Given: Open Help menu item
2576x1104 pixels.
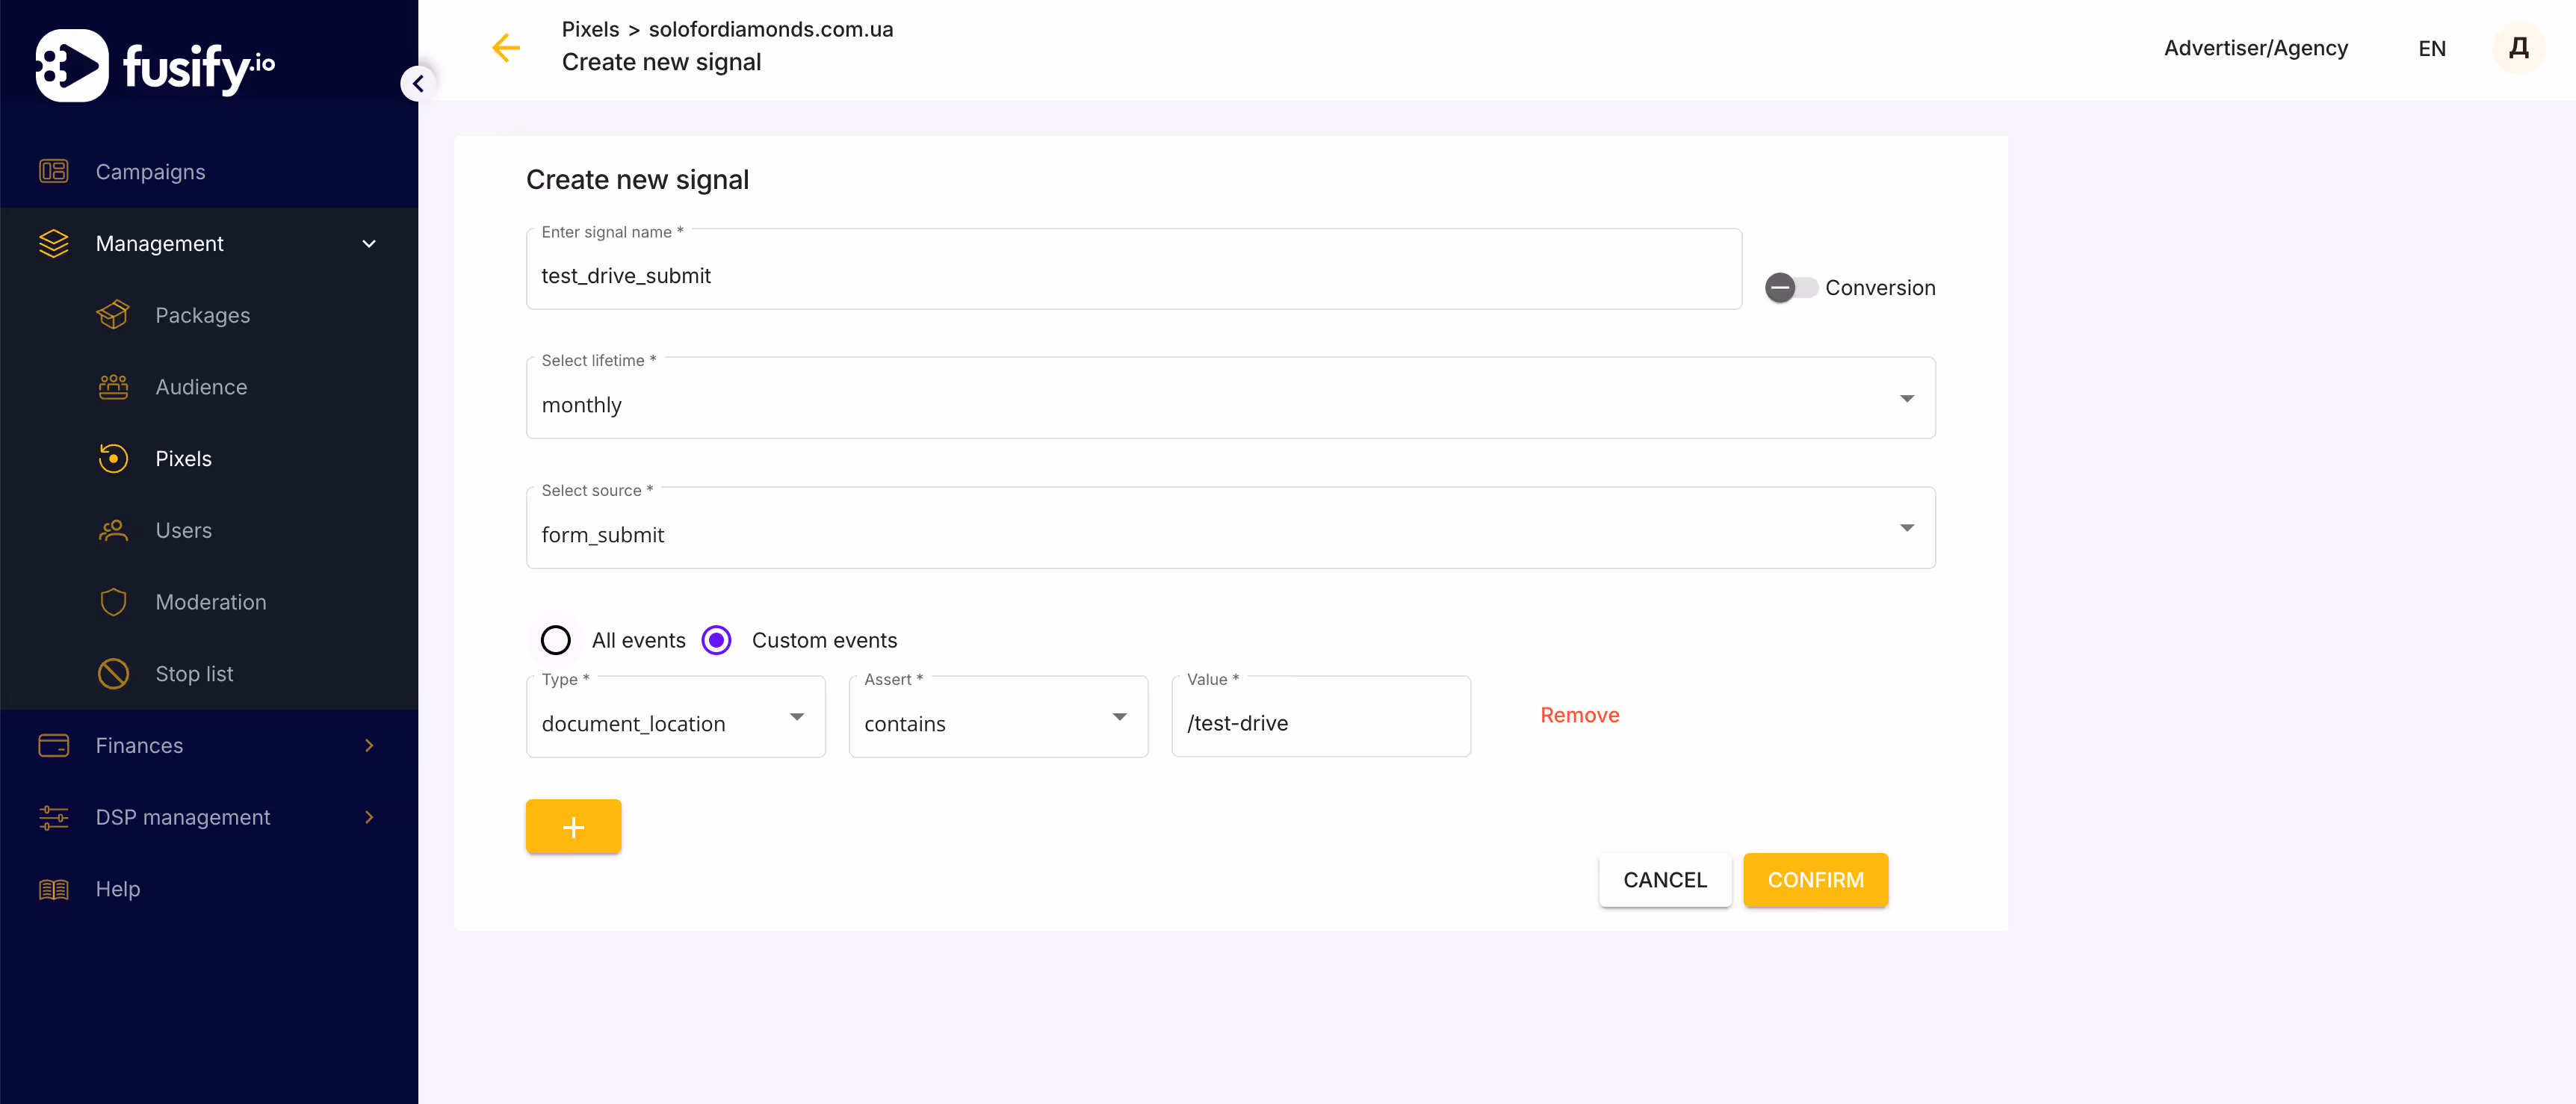Looking at the screenshot, I should [x=209, y=889].
